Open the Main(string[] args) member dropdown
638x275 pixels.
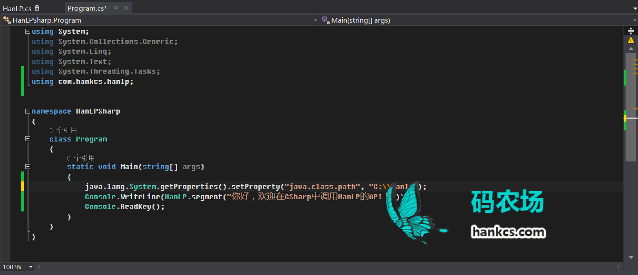(x=634, y=20)
